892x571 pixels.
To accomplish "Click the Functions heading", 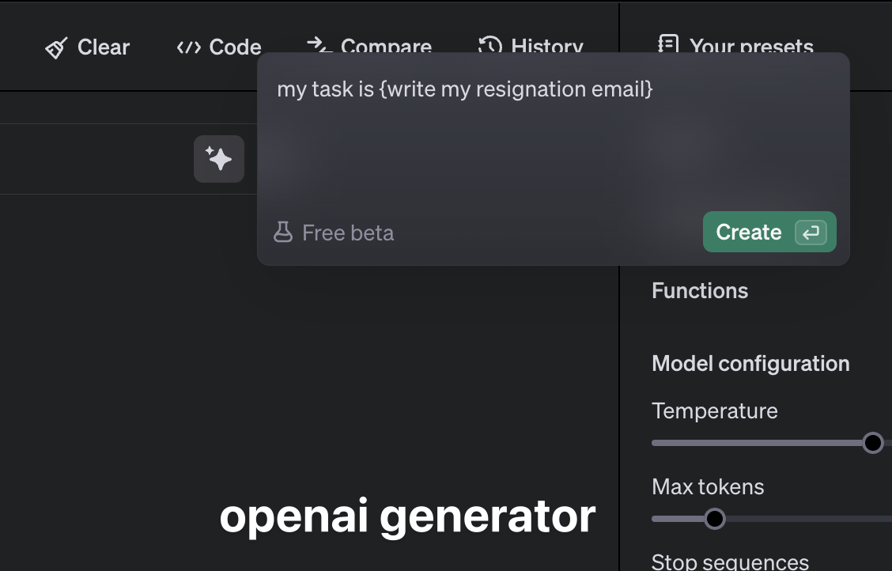I will (x=700, y=290).
